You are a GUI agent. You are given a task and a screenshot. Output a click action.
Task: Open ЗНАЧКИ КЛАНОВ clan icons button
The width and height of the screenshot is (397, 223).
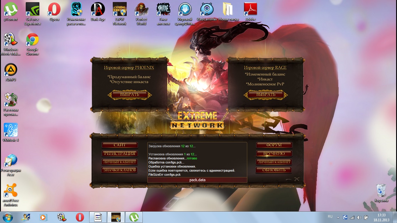coord(119,170)
